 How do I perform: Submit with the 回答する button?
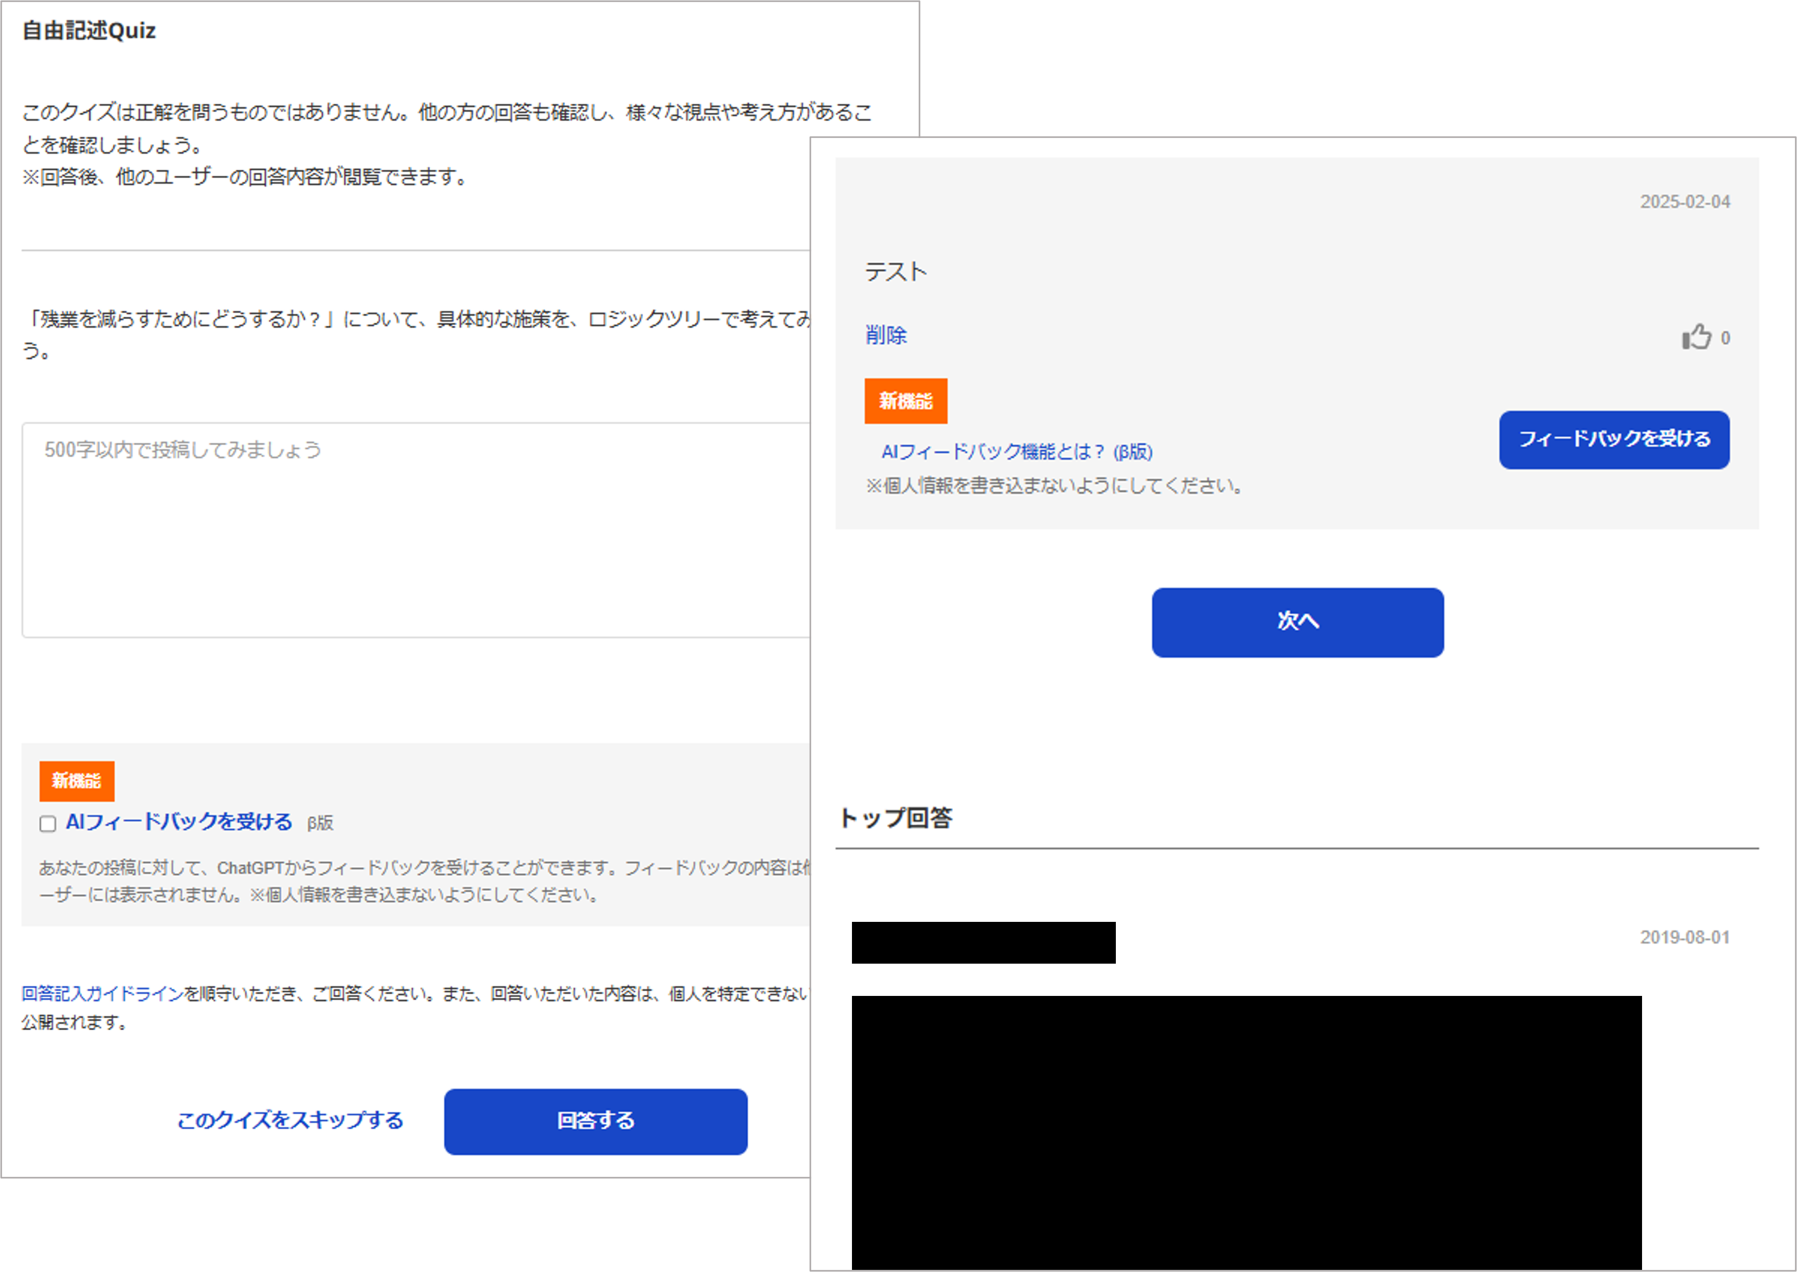click(595, 1121)
